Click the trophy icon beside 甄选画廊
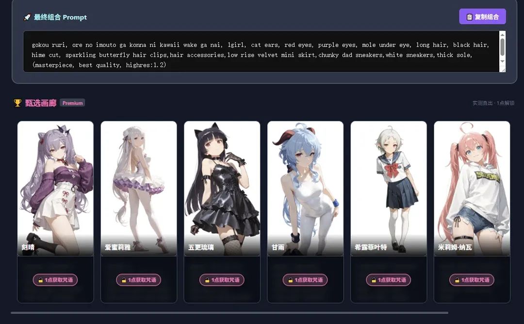 click(17, 103)
